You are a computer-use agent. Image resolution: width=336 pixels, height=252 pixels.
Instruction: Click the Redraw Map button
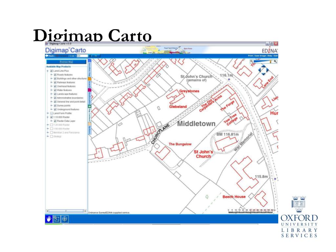[66, 62]
